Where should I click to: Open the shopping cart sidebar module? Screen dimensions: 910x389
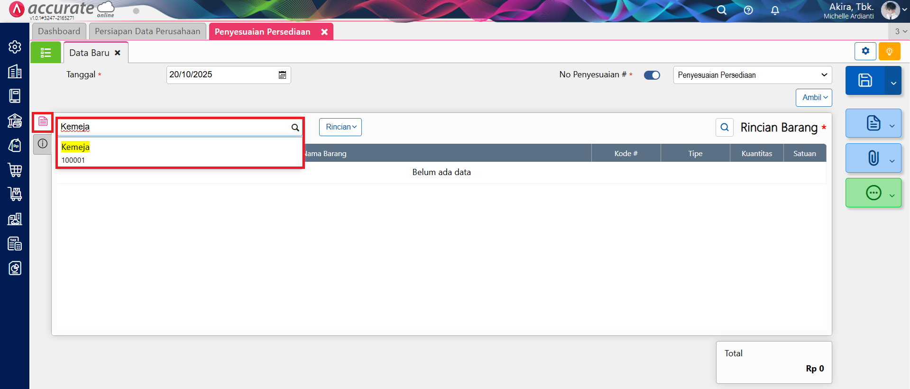coord(15,170)
